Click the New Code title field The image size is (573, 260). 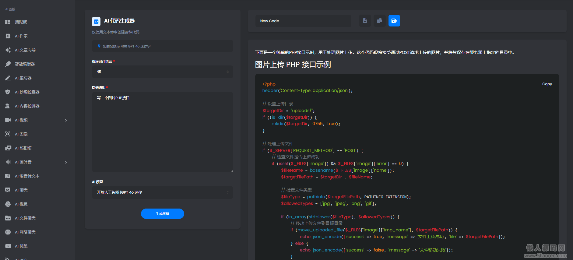click(303, 21)
